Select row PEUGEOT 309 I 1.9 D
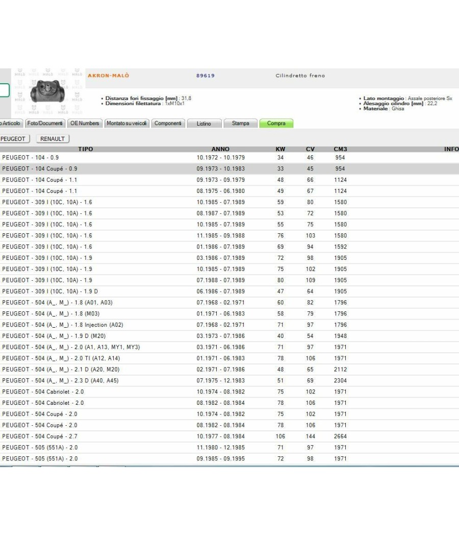Viewport: 459px width, 536px height. point(229,291)
